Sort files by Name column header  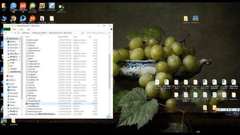[27, 37]
